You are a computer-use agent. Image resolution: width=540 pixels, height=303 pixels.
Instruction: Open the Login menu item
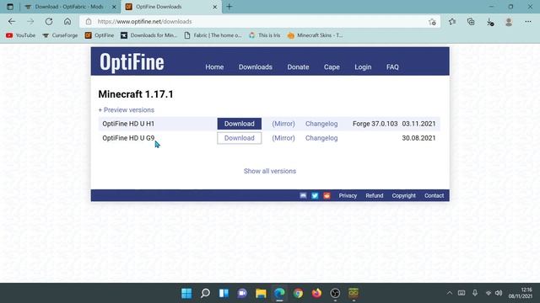click(363, 67)
